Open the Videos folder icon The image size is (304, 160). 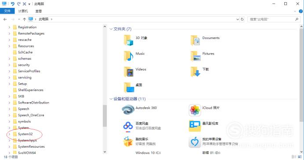click(129, 71)
